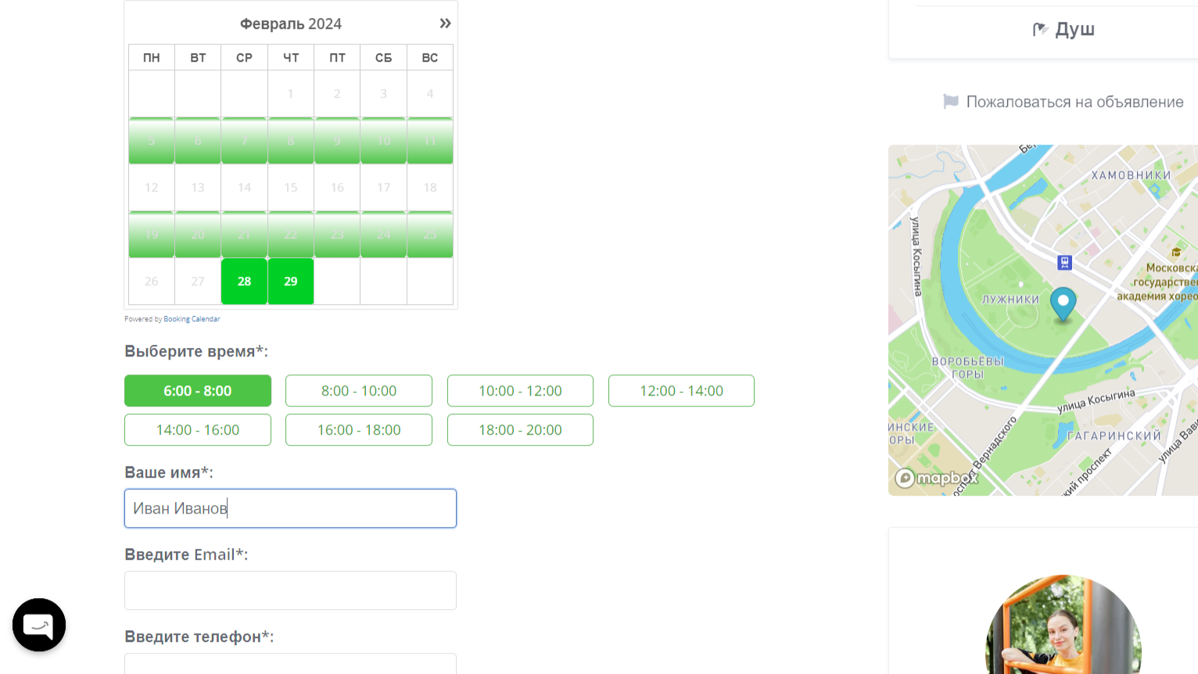Click the Email input field
The width and height of the screenshot is (1198, 674).
(x=290, y=590)
